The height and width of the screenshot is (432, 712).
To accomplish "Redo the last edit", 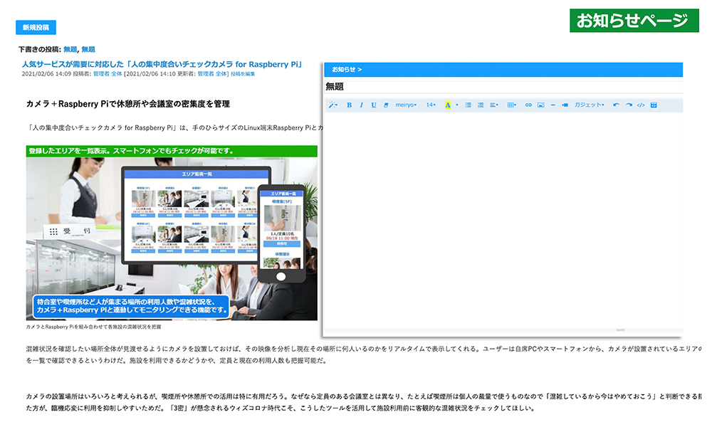I will tap(629, 105).
